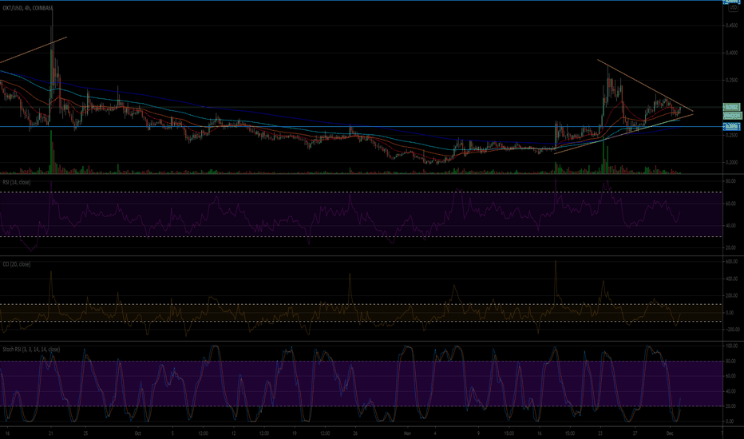Open the USD currency selector on the price axis
This screenshot has width=744, height=439.
[733, 8]
